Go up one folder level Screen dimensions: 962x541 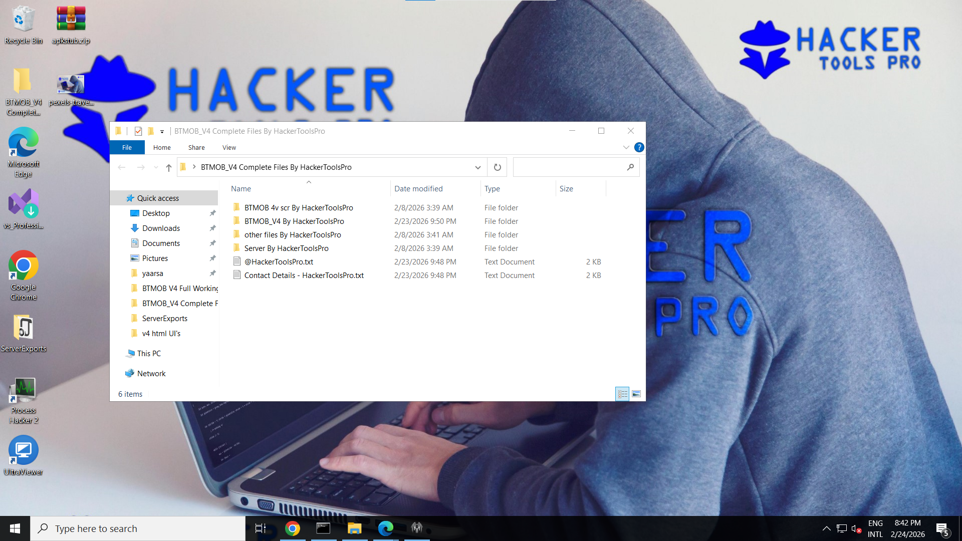click(x=169, y=167)
